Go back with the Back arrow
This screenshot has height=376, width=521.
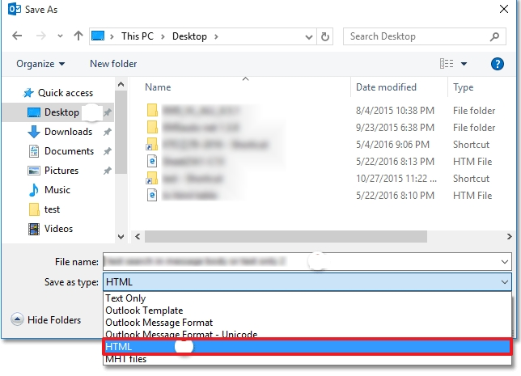point(17,36)
